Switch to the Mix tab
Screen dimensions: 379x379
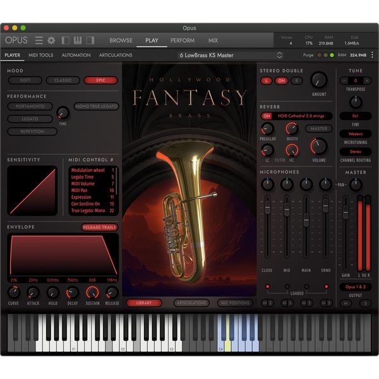[x=213, y=40]
